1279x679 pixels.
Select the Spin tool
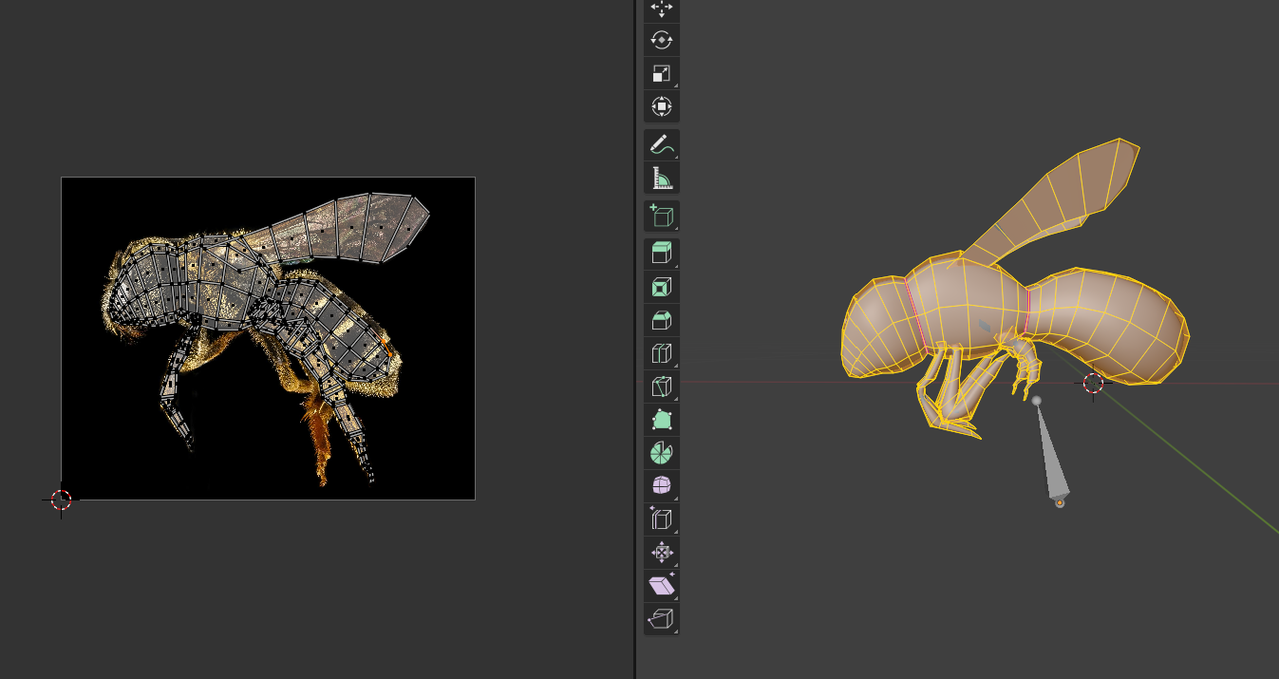pos(662,453)
